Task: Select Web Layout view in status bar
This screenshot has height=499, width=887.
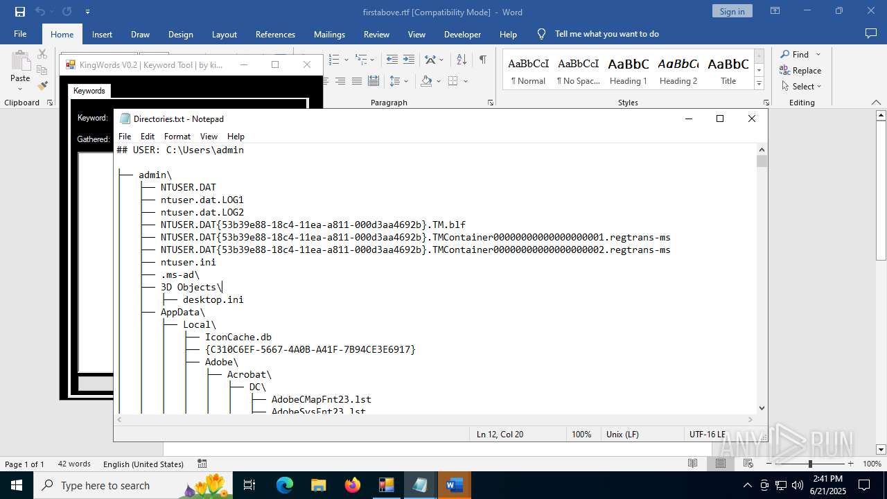Action: 748,464
